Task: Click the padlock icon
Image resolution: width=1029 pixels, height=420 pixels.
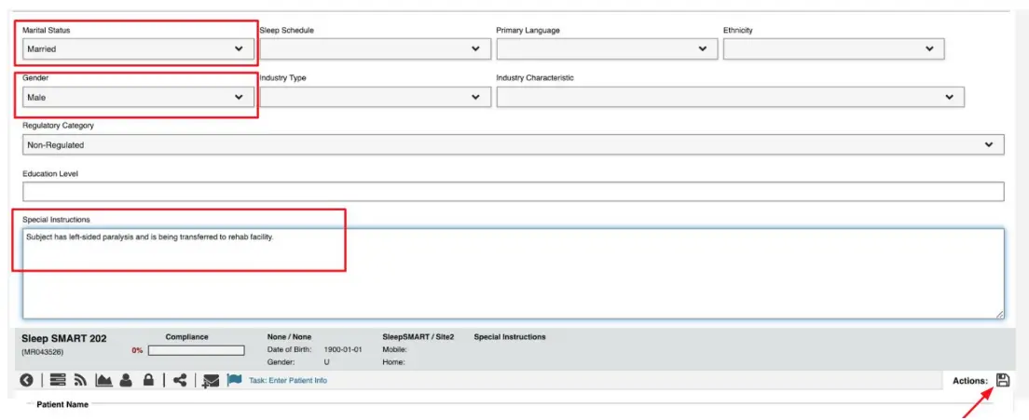Action: (x=148, y=380)
